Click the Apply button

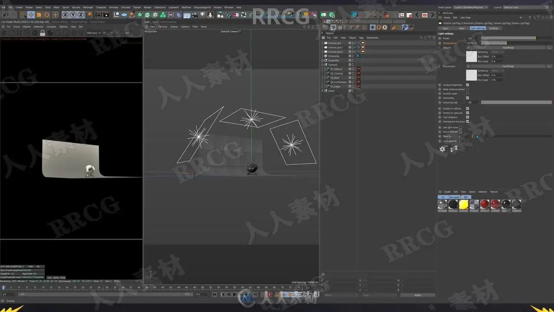(x=418, y=295)
